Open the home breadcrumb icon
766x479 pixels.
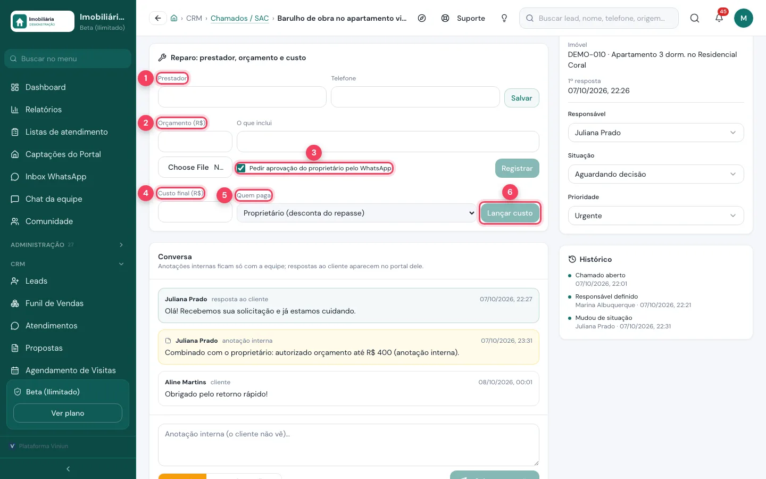[174, 18]
